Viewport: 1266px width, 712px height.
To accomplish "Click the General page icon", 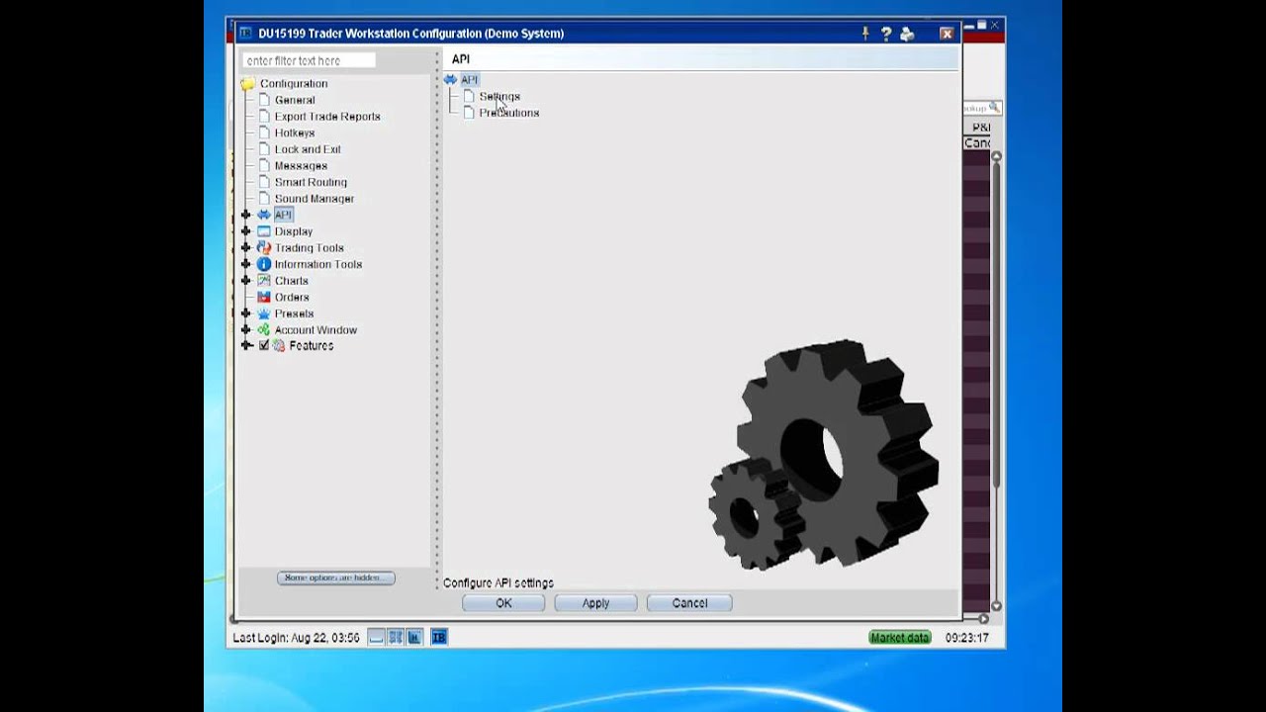I will [264, 100].
